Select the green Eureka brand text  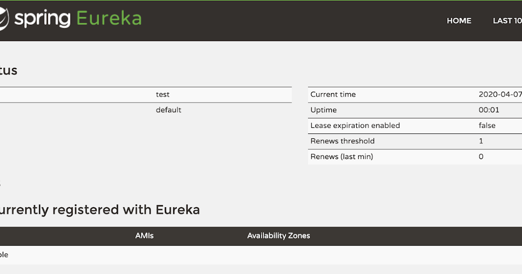(x=108, y=18)
